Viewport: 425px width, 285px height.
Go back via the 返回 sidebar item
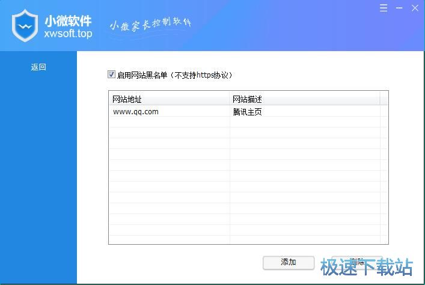(38, 67)
